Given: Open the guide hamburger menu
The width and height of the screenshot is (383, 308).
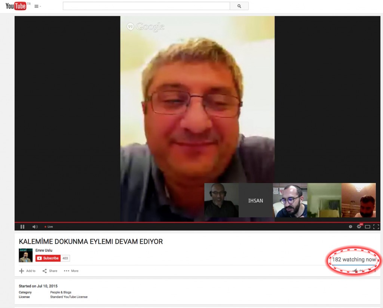Looking at the screenshot, I should point(37,6).
